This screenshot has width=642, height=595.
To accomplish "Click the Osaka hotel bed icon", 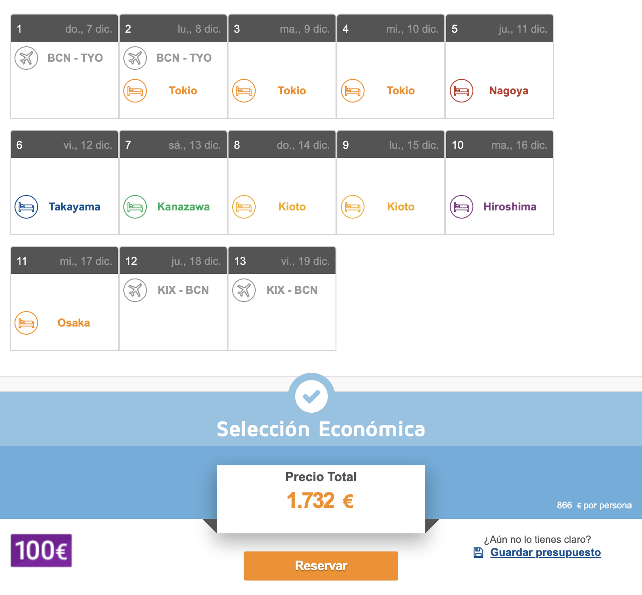I will (x=26, y=323).
